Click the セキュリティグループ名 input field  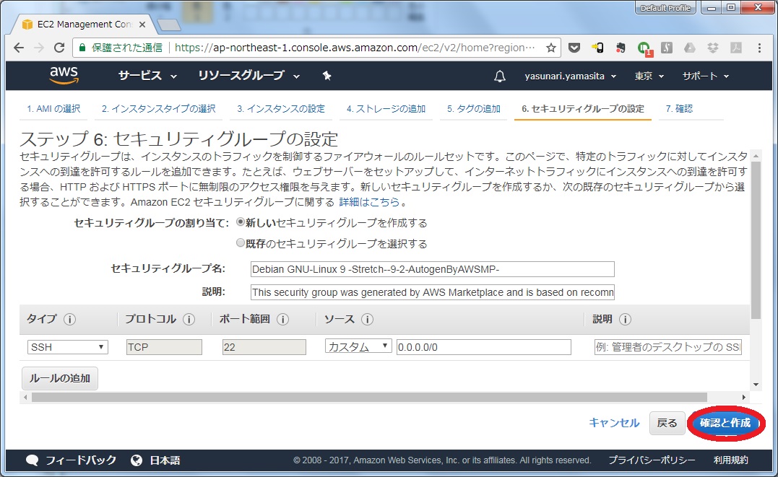[433, 269]
